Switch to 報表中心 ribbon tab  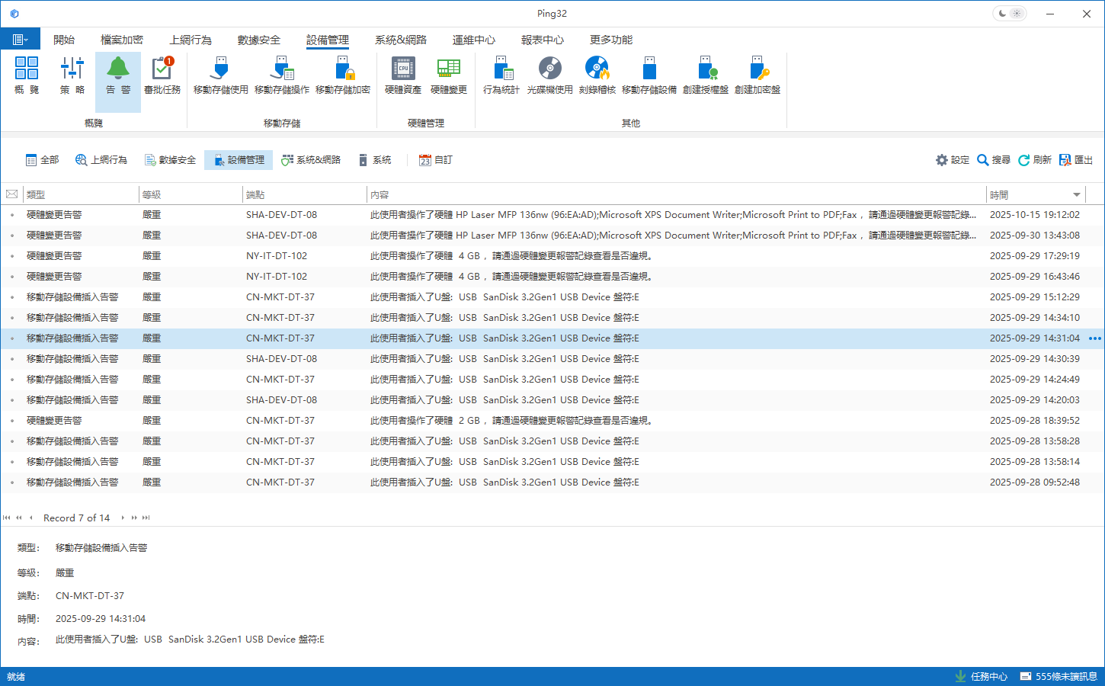542,40
